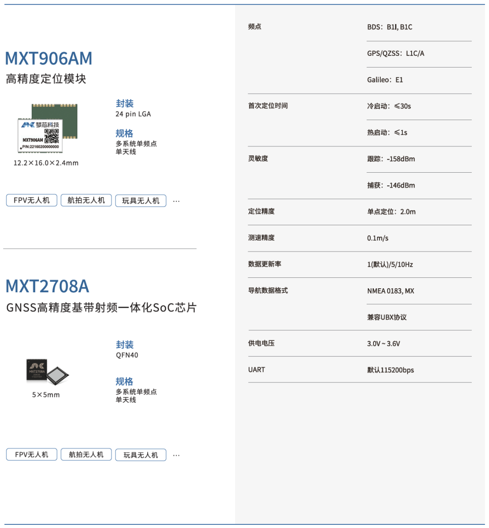Click the MXT906AM module product image
Screen dimensions: 489x528
pos(48,128)
